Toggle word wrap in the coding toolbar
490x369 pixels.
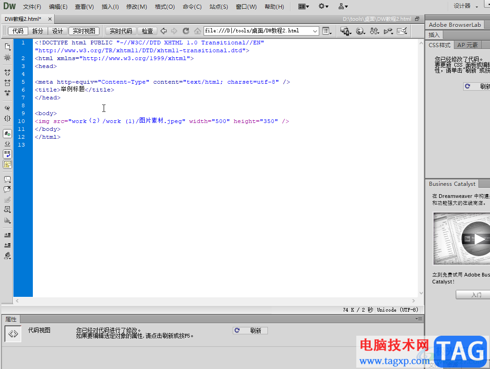click(x=7, y=154)
